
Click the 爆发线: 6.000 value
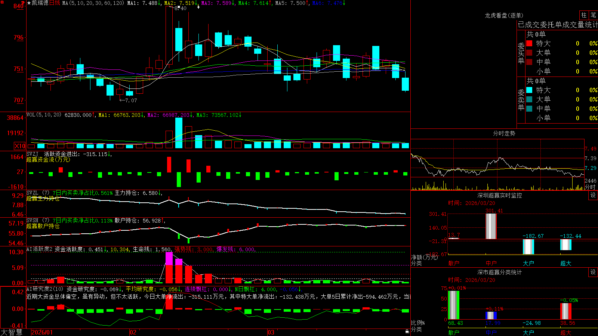(x=235, y=249)
